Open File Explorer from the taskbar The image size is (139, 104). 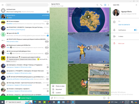click(x=40, y=102)
